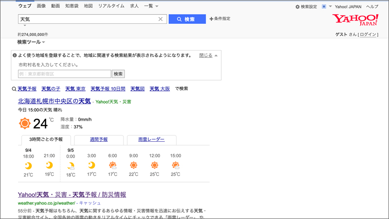Click the blue 検索 search button
389x219 pixels.
[187, 19]
